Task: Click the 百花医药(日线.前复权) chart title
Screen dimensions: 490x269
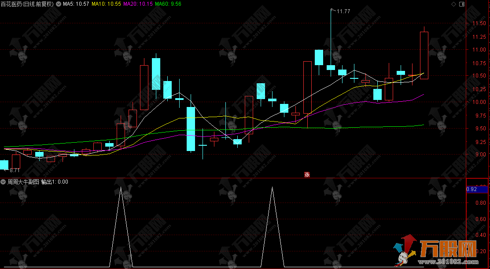Action: [x=28, y=4]
